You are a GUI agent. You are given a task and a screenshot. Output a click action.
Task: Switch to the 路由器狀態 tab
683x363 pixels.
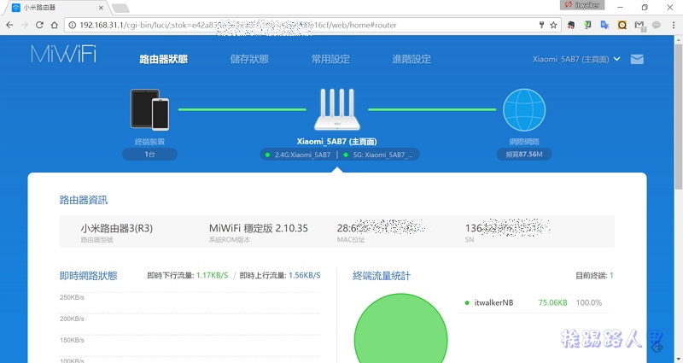pyautogui.click(x=163, y=59)
